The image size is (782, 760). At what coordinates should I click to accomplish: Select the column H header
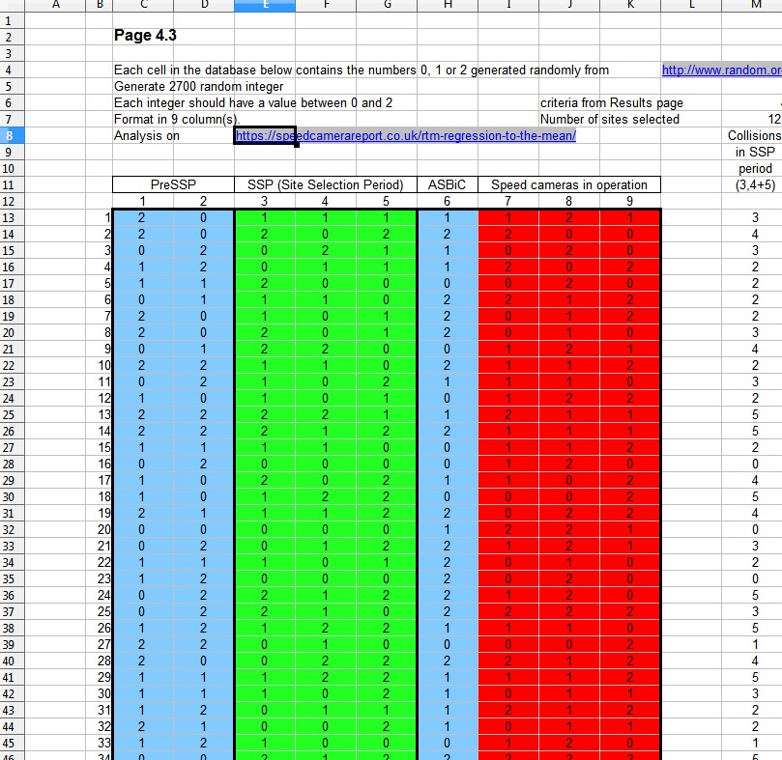(x=447, y=5)
